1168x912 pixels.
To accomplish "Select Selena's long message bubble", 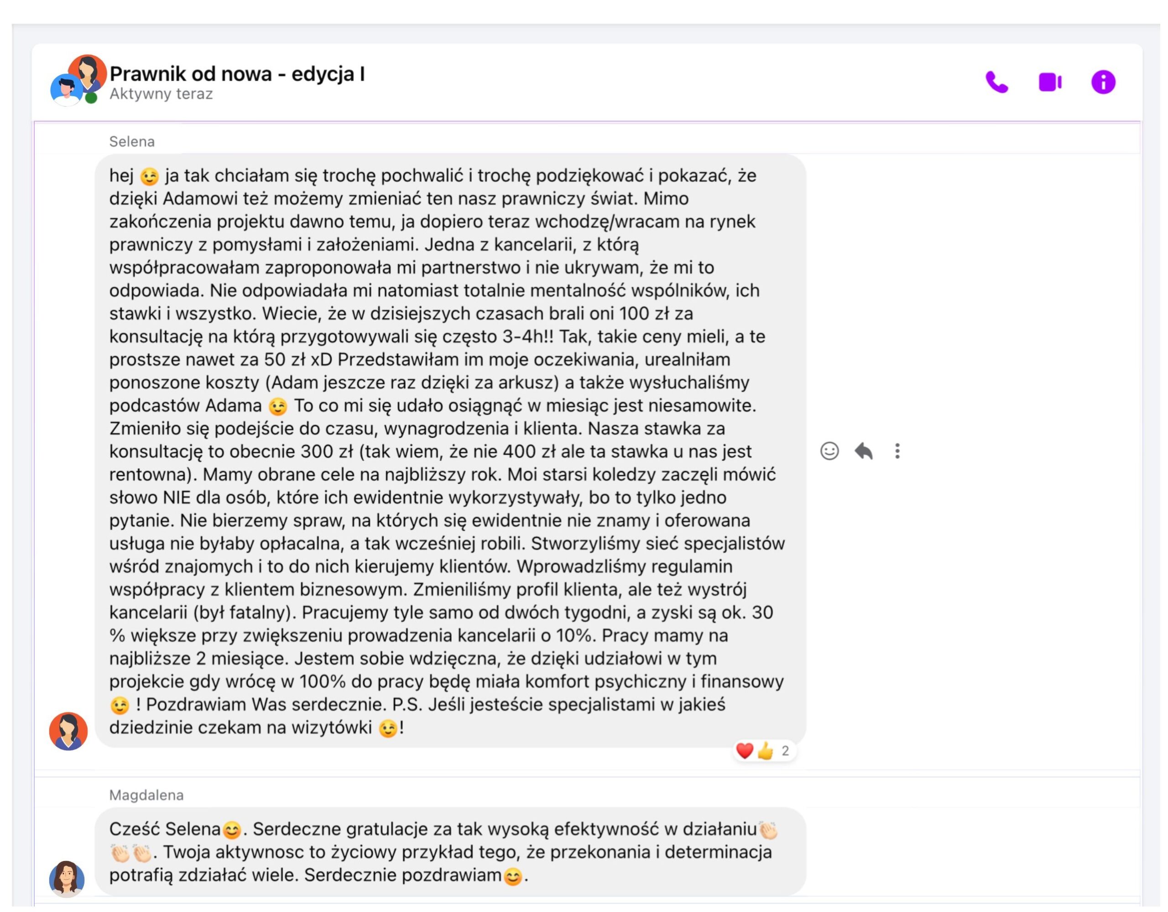I will click(x=449, y=451).
